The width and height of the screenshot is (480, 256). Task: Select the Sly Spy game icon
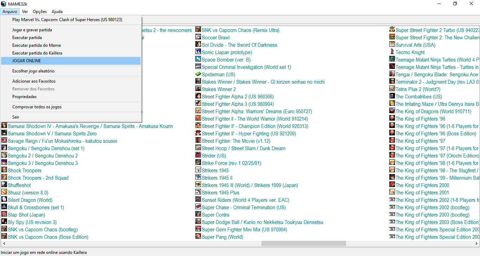click(x=4, y=222)
